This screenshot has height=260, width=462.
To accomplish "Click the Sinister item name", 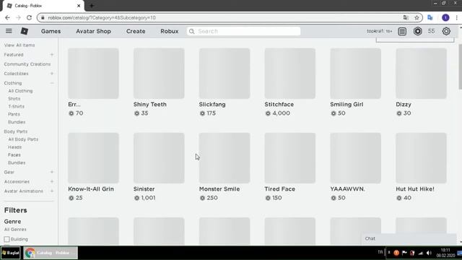I will (x=144, y=189).
